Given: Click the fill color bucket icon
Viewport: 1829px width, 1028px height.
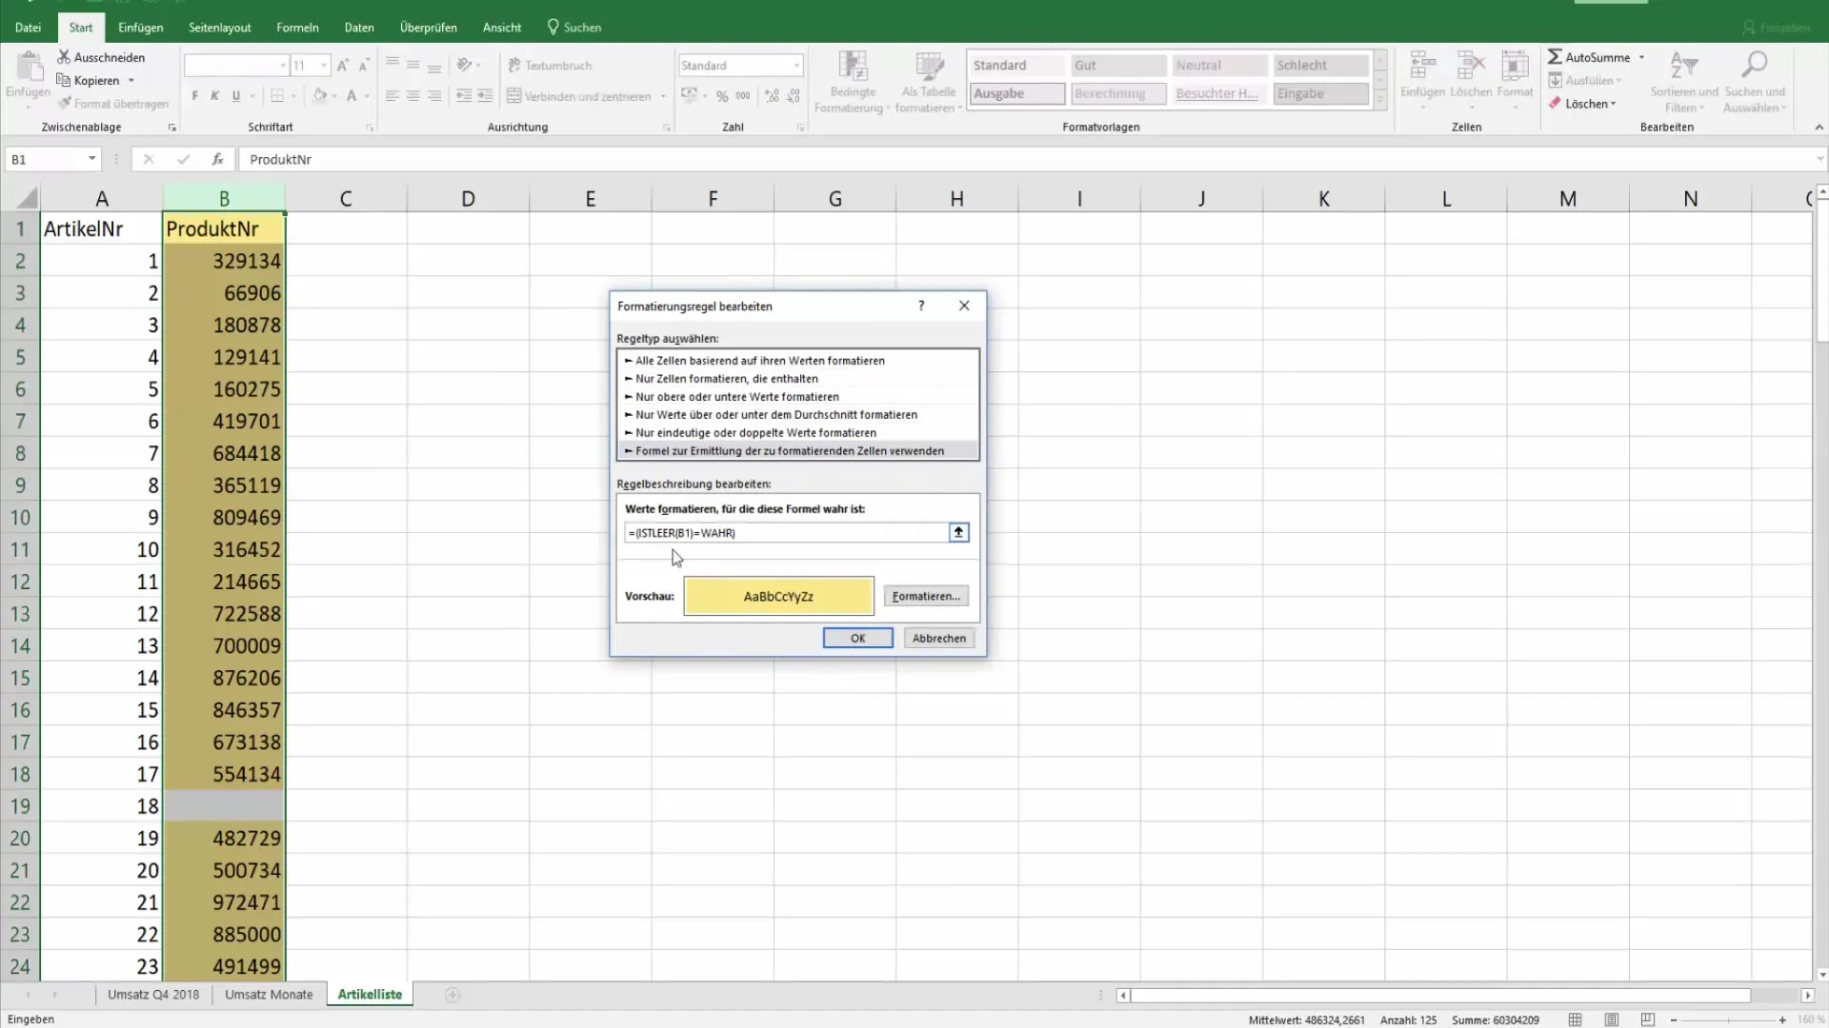Looking at the screenshot, I should (320, 96).
